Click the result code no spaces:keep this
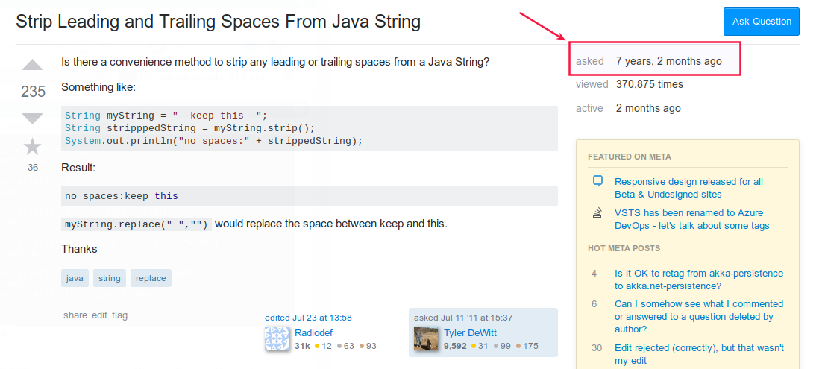This screenshot has height=369, width=822. (122, 197)
